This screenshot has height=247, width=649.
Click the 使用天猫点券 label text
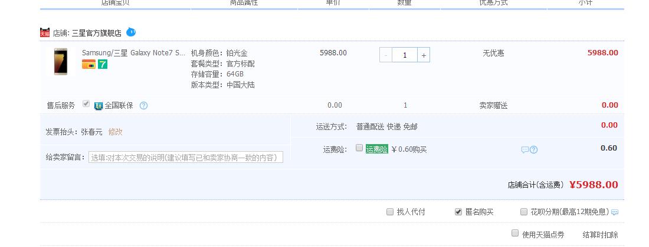tap(543, 235)
